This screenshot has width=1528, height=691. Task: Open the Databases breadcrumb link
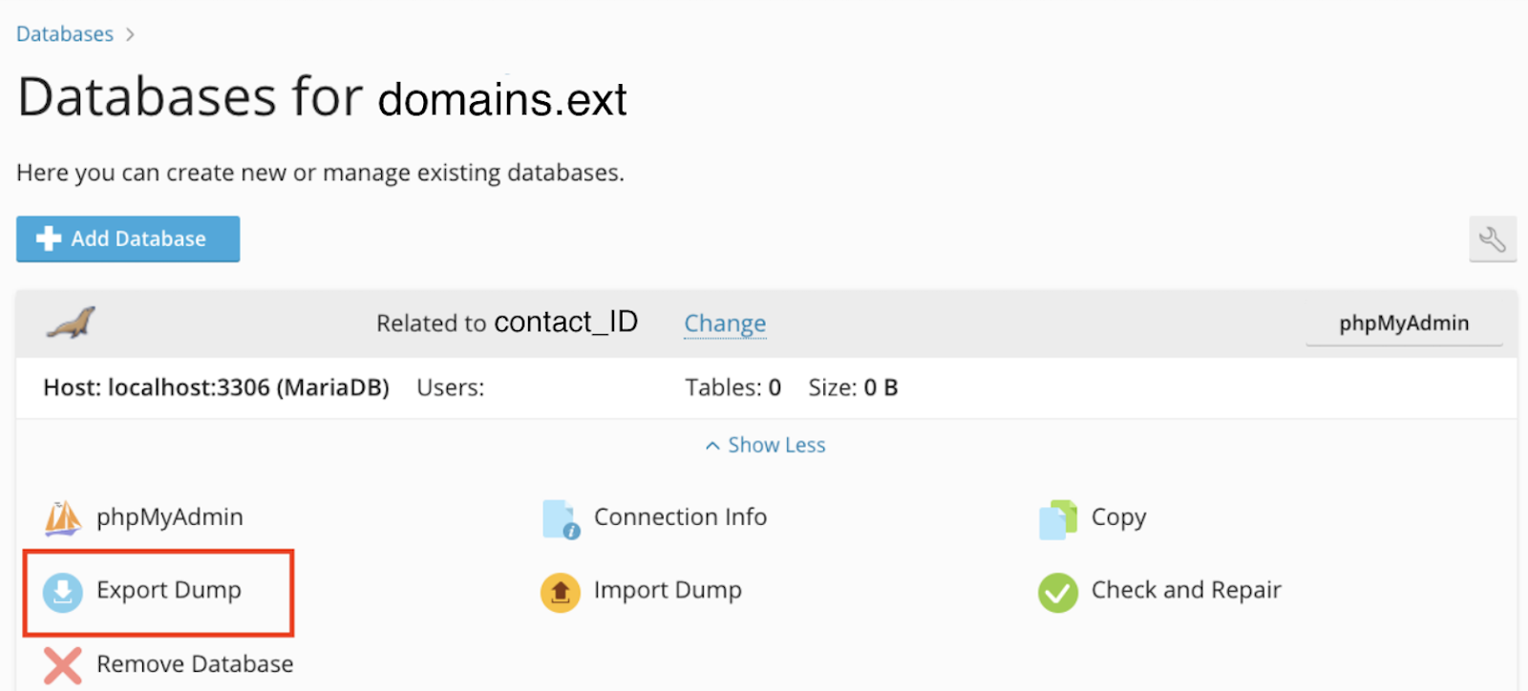[x=63, y=33]
